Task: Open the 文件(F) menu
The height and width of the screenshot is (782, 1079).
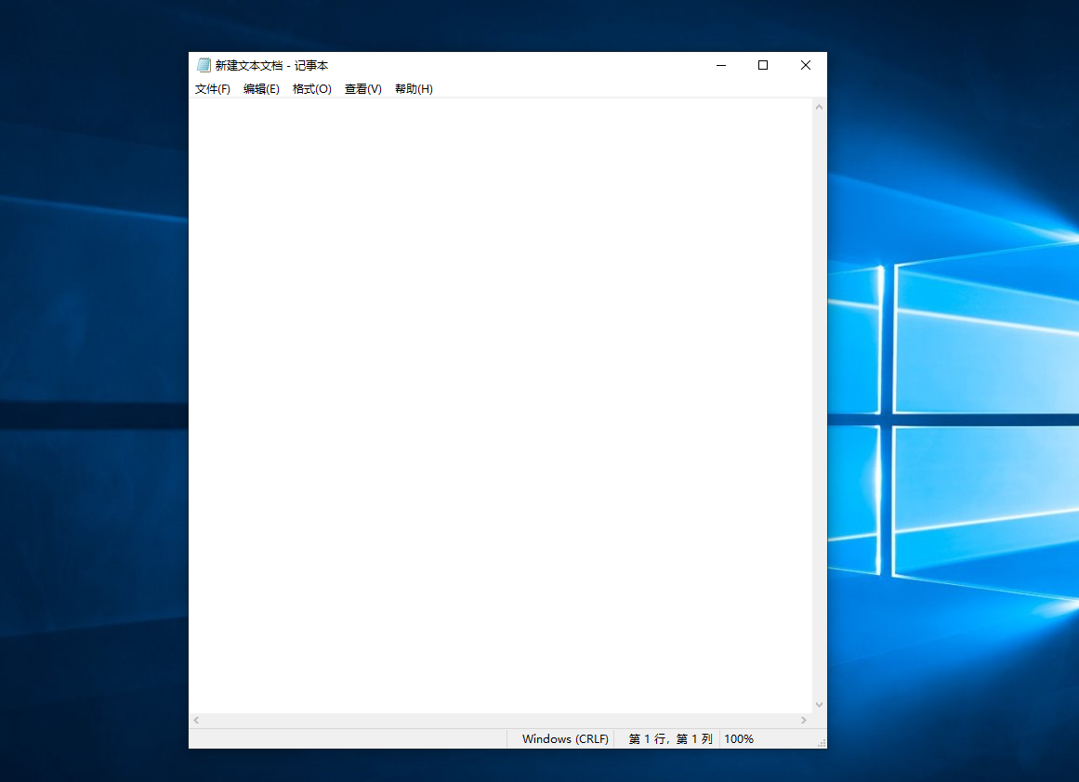Action: [213, 89]
